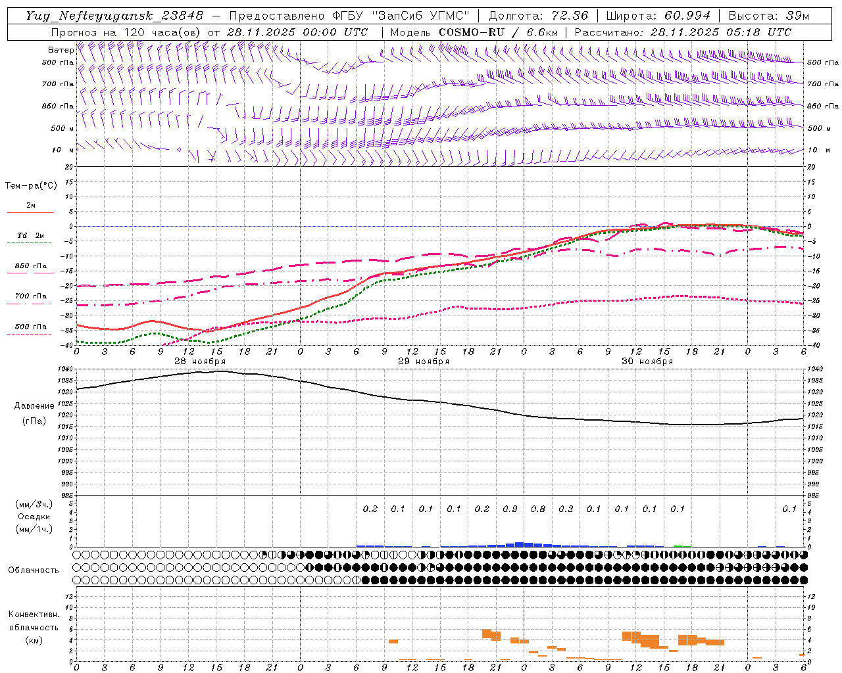The image size is (842, 673).
Task: Click the '(мм/1ч.)' precipitation unit label
Action: 34,529
